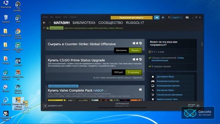Click the Достижения Steam feature icon
Image resolution: width=220 pixels, height=124 pixels.
coord(153,77)
